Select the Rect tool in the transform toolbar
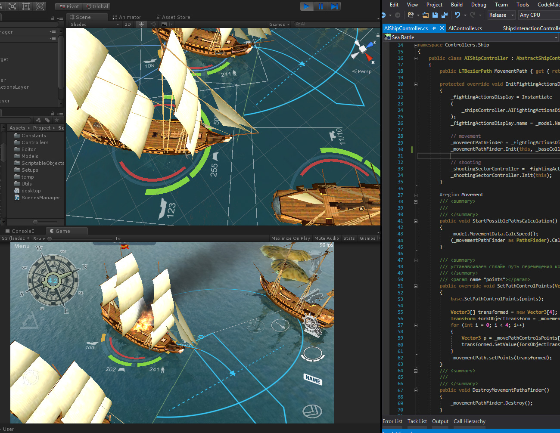The width and height of the screenshot is (560, 433). [x=26, y=6]
